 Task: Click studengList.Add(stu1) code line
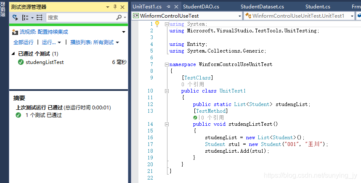tap(237, 151)
